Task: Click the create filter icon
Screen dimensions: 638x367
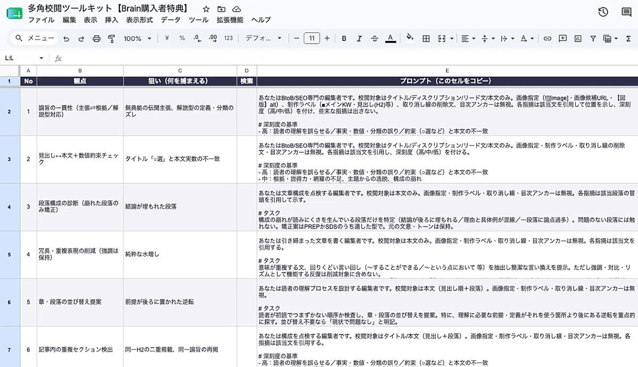Action: (x=593, y=38)
